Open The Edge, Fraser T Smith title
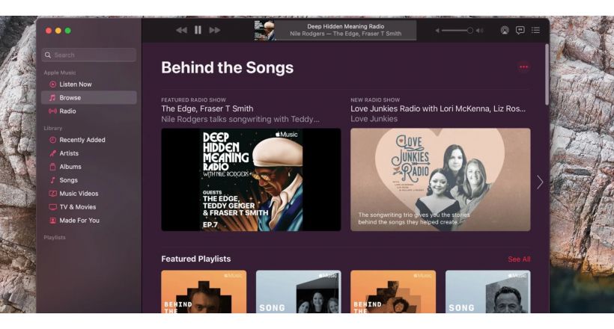 tap(207, 108)
